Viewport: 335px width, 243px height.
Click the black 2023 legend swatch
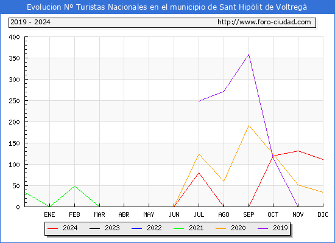[x=94, y=228]
